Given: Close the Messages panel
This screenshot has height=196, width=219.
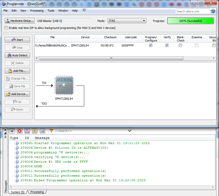Looking at the screenshot, I should coord(5,130).
